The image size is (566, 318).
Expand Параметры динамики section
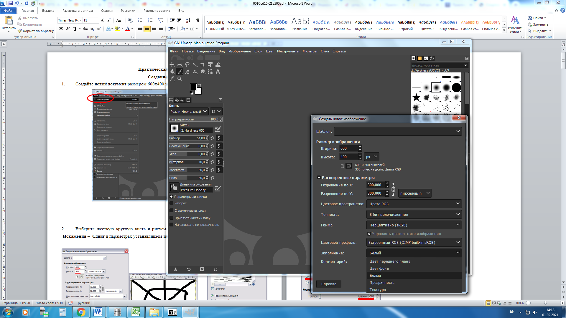(171, 197)
